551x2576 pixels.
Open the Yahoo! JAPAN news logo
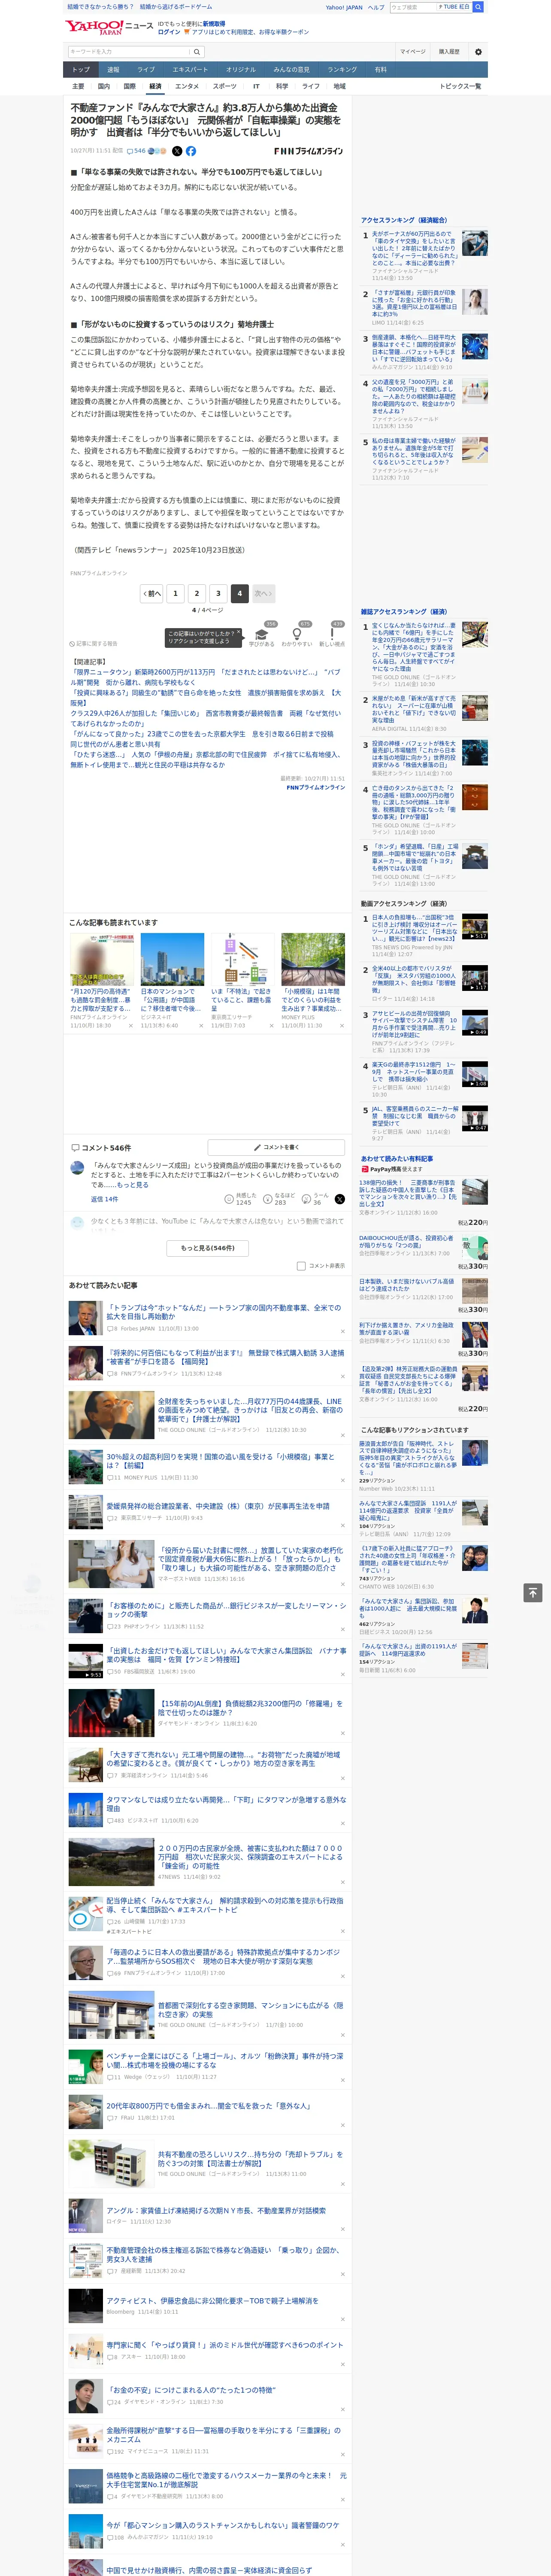point(109,27)
